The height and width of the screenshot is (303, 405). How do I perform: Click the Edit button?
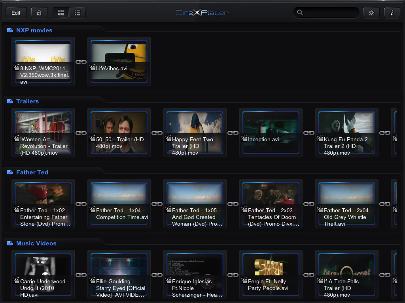click(x=16, y=12)
